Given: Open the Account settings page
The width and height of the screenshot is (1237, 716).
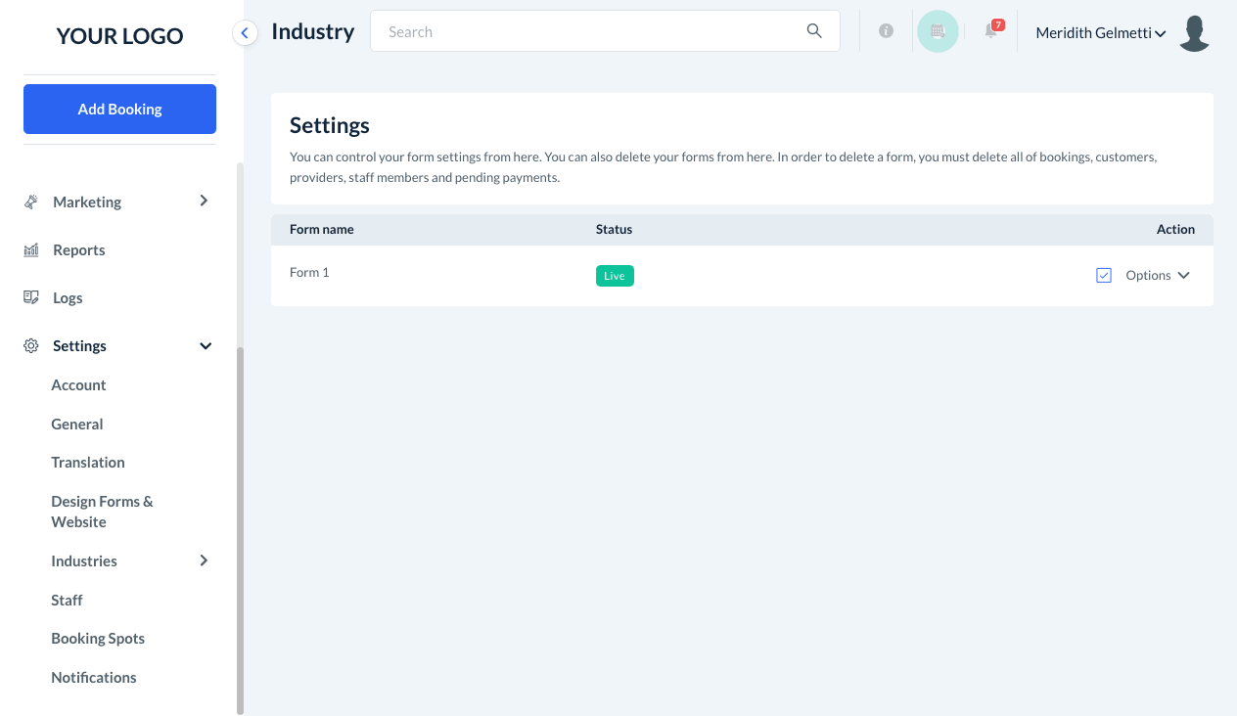Looking at the screenshot, I should (78, 385).
